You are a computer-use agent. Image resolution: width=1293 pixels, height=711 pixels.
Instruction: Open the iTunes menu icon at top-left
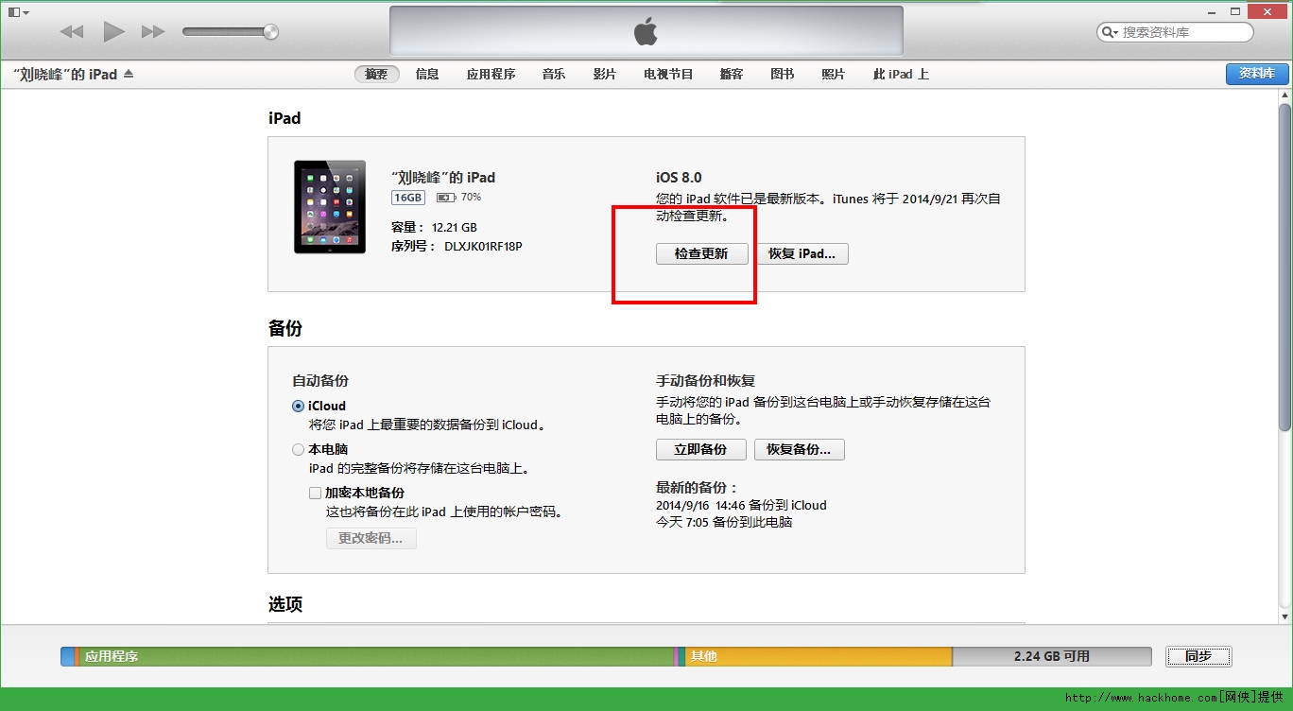click(x=18, y=11)
